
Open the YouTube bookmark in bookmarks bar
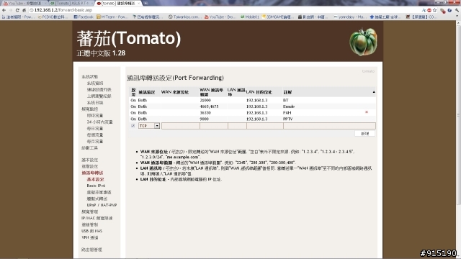click(x=220, y=17)
